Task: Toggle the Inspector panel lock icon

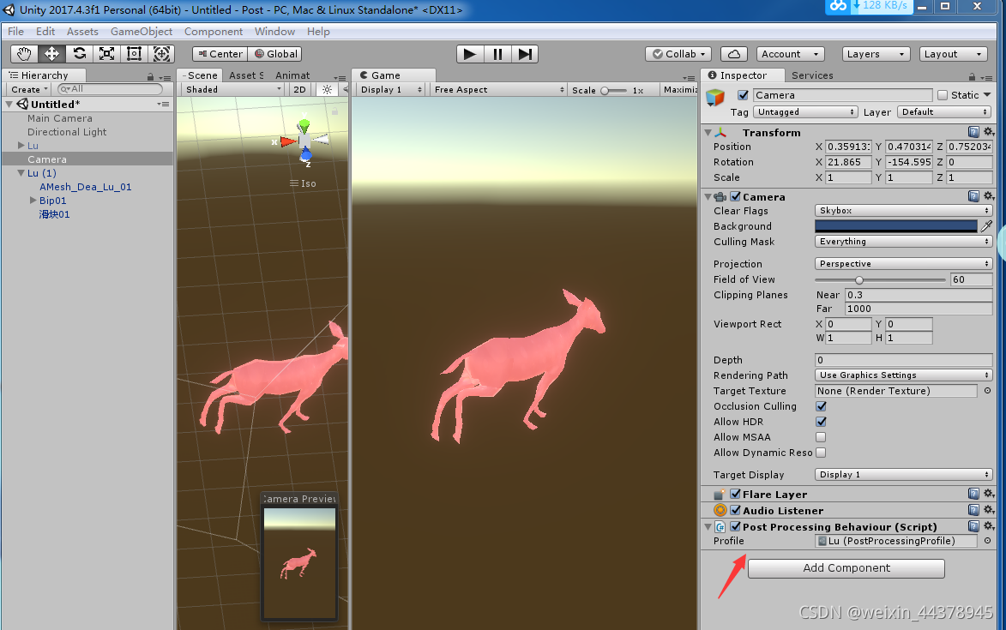Action: tap(972, 76)
